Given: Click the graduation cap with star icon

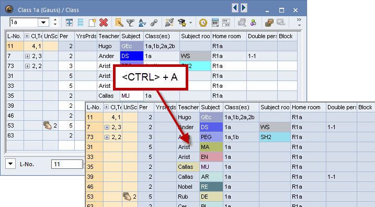Looking at the screenshot, I should coord(182,22).
